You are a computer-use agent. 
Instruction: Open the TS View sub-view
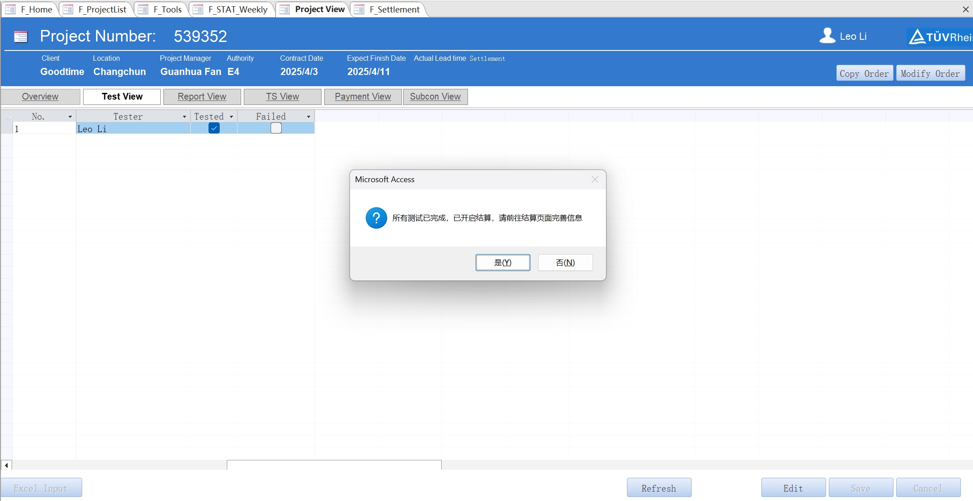click(282, 96)
